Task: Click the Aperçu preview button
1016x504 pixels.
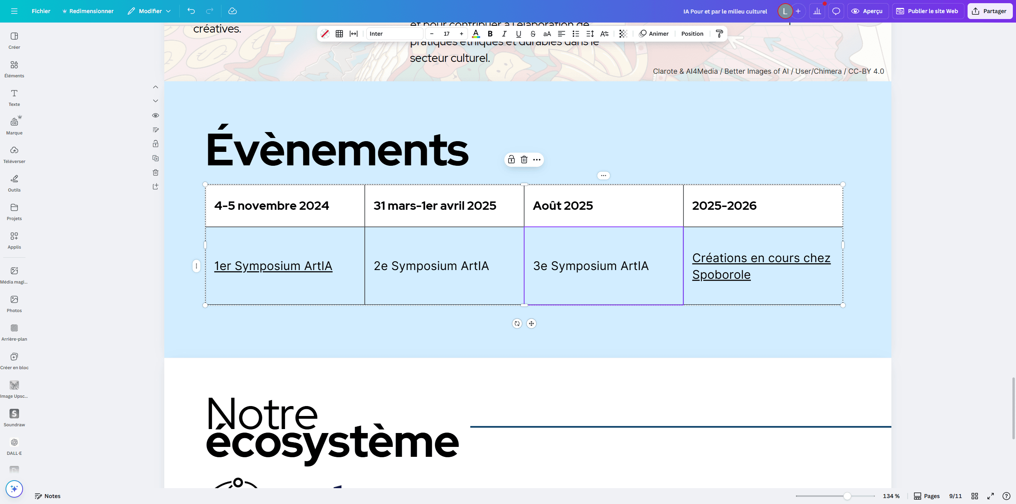Action: pos(868,11)
